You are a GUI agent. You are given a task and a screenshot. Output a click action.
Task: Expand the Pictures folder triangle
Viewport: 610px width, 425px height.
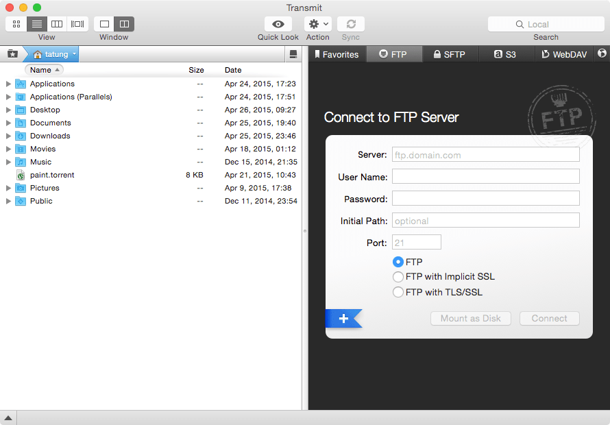click(8, 188)
